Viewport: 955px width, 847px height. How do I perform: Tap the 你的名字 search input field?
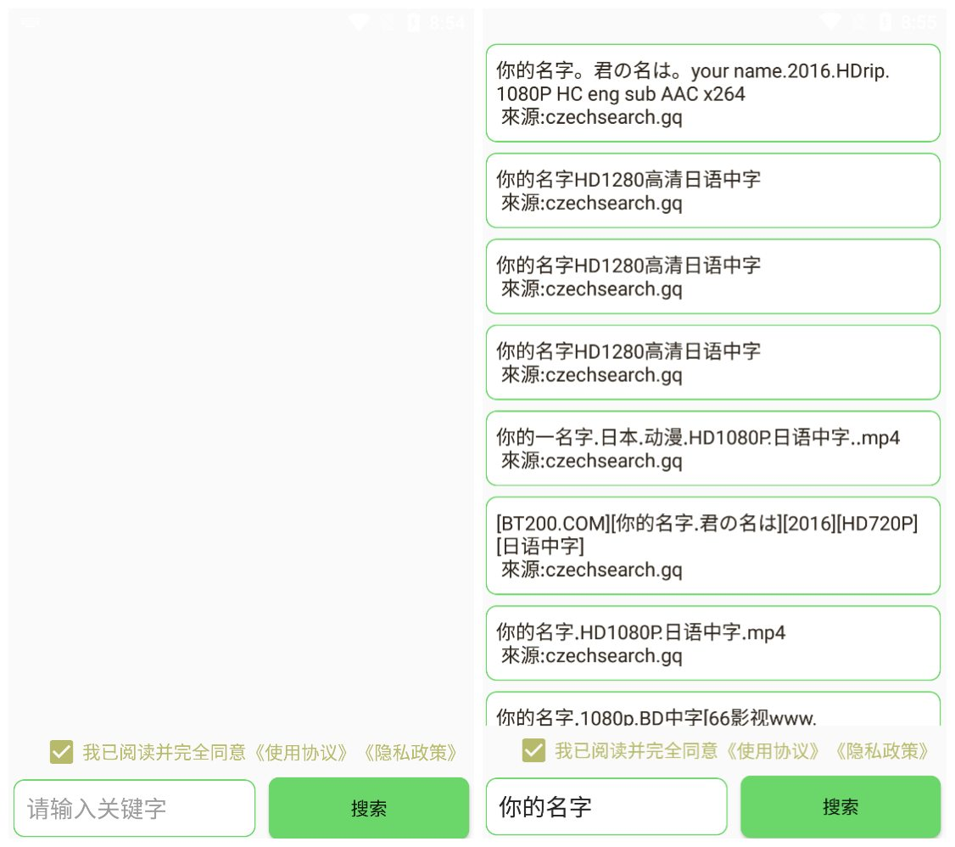[x=606, y=807]
